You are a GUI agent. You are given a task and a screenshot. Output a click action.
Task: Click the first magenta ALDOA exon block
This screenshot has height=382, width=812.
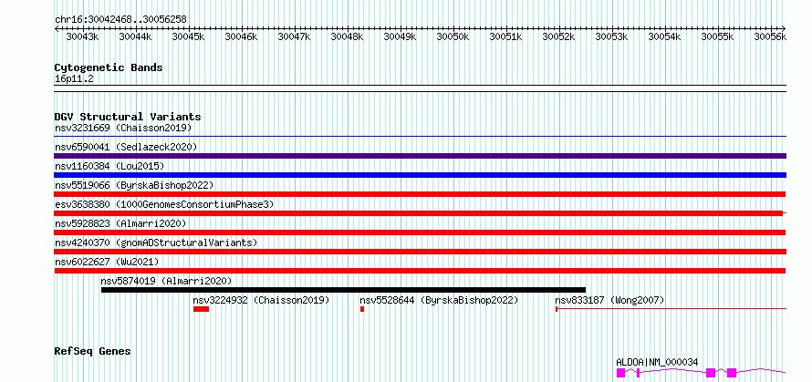621,373
